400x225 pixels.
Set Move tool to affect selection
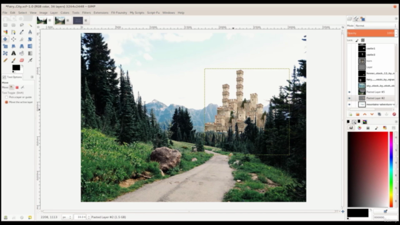point(17,87)
